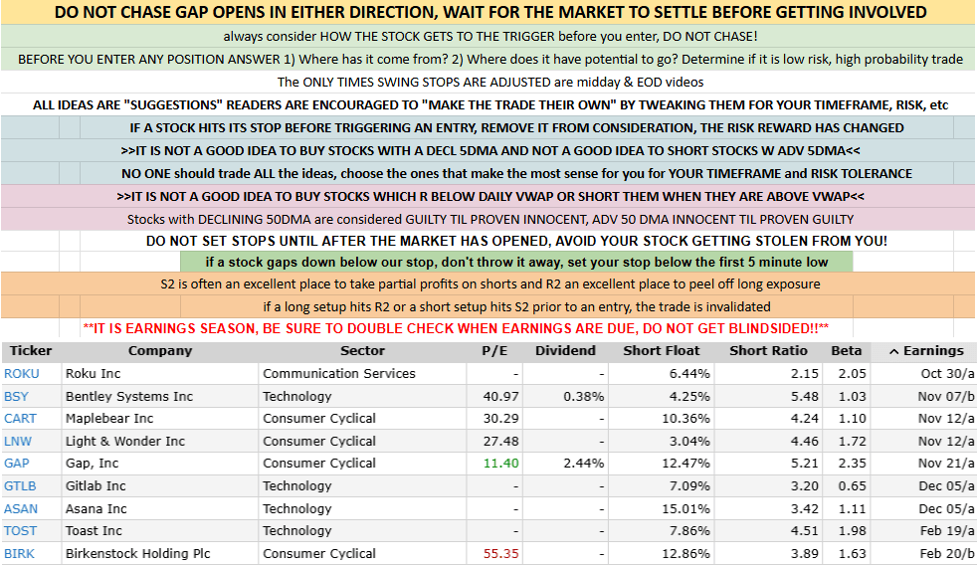The height and width of the screenshot is (565, 977).
Task: Select the GAP ticker link
Action: (17, 463)
